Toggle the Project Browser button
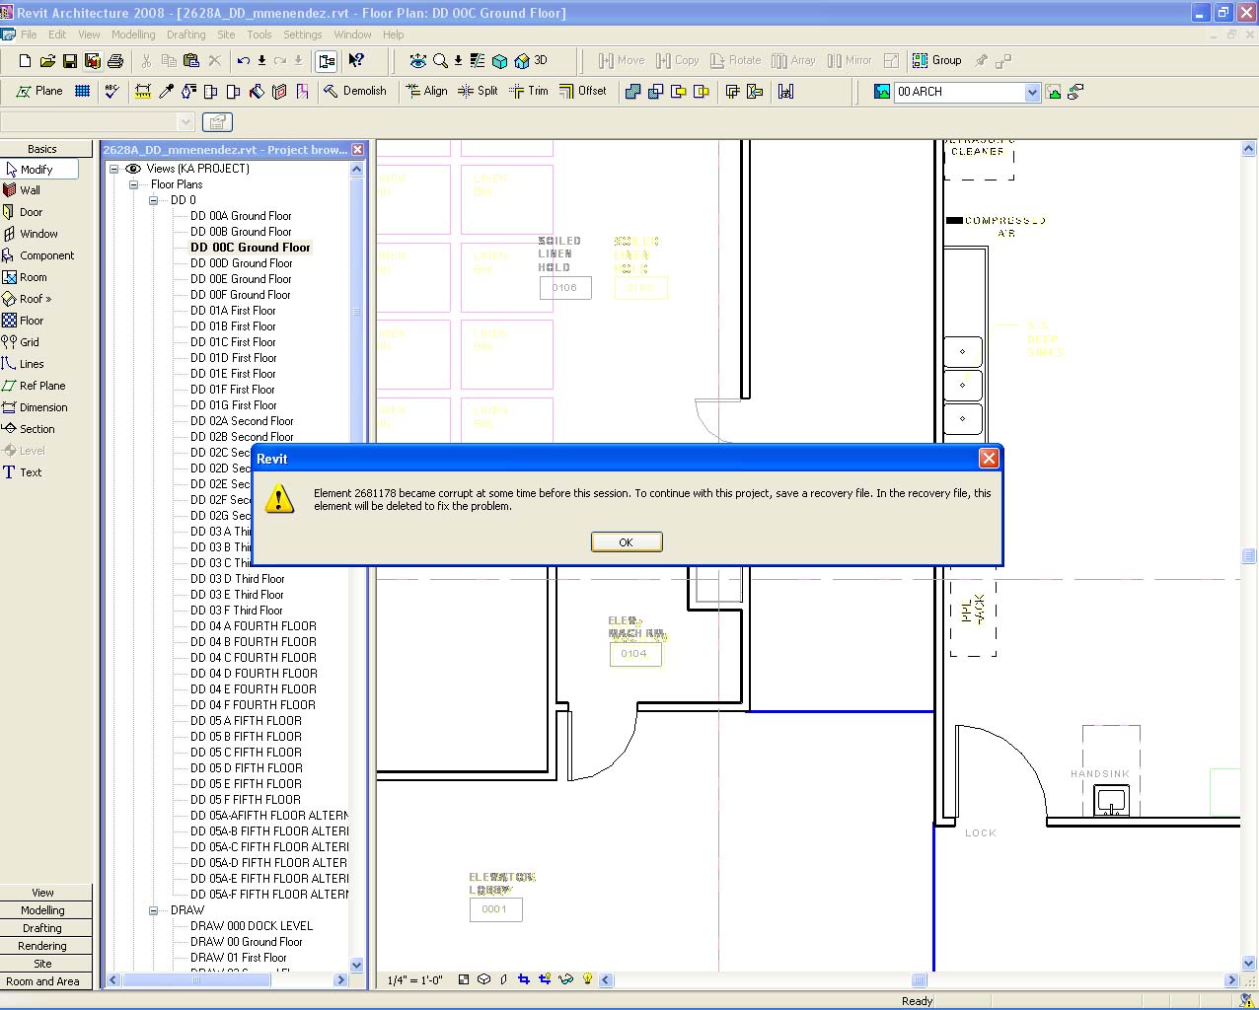This screenshot has height=1010, width=1259. (x=327, y=61)
